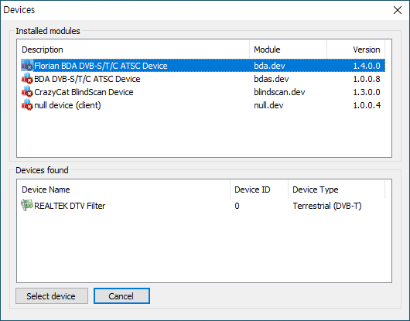Click icon beside BDA DVB-S/T/C ATSC Device bdas.dev
Image resolution: width=410 pixels, height=321 pixels.
tap(27, 79)
